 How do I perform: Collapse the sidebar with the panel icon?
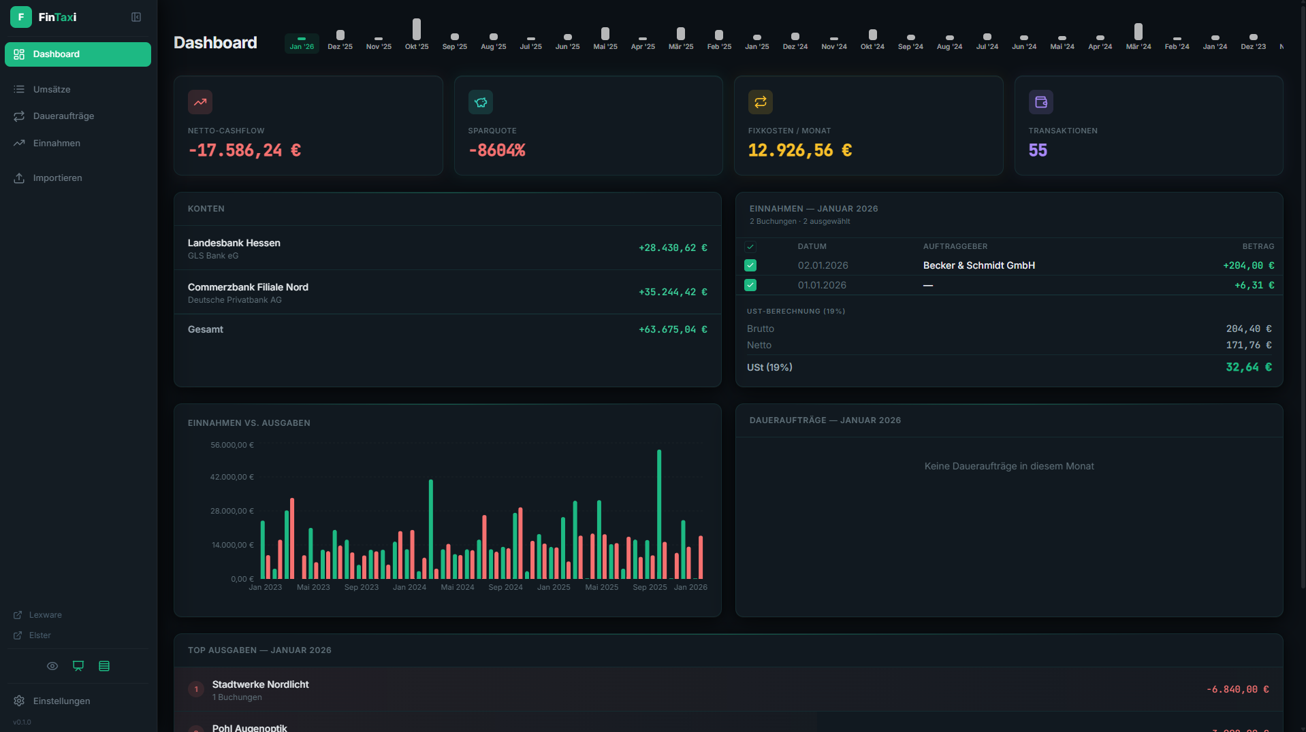click(136, 16)
